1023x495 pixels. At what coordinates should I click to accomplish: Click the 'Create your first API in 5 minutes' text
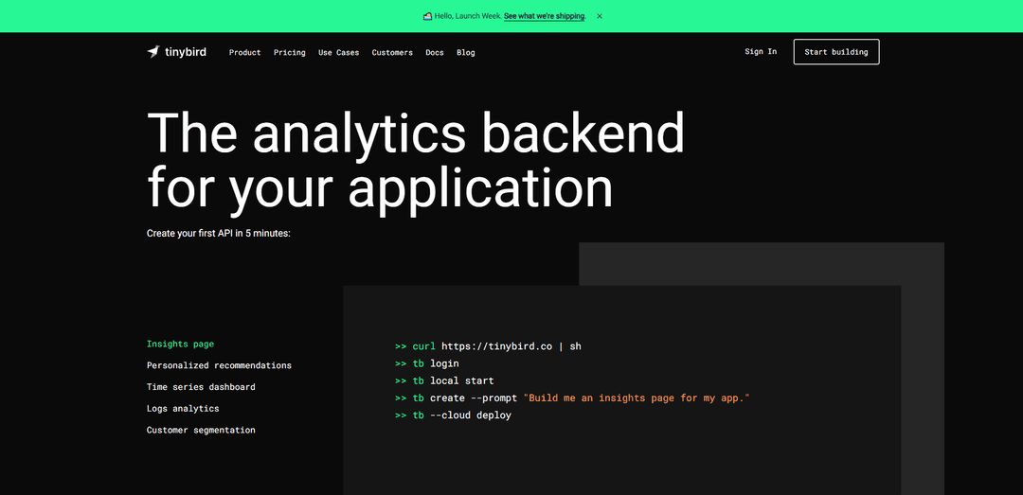pyautogui.click(x=219, y=233)
